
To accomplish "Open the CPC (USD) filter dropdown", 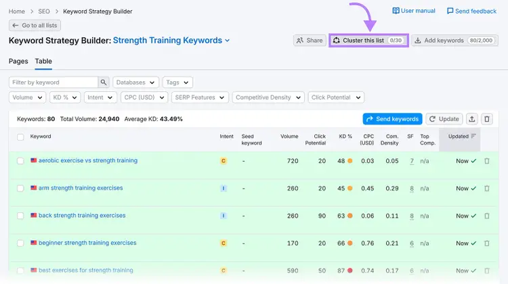I will pos(144,97).
